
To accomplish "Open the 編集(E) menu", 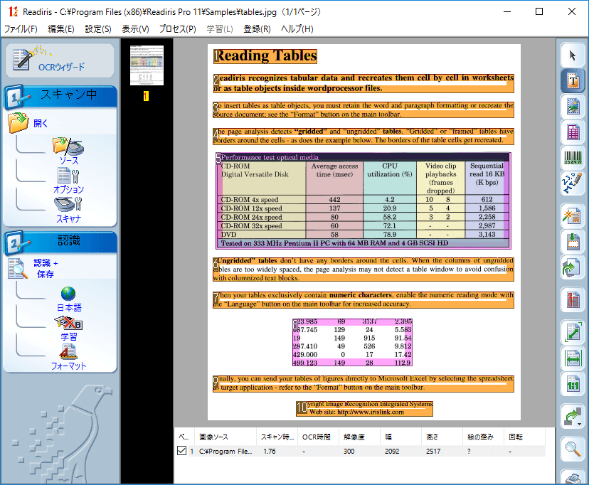I will tap(61, 29).
